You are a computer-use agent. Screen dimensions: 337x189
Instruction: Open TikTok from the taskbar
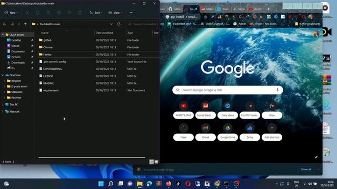tap(178, 184)
